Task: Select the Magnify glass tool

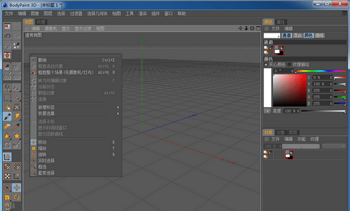Action: tap(7, 88)
